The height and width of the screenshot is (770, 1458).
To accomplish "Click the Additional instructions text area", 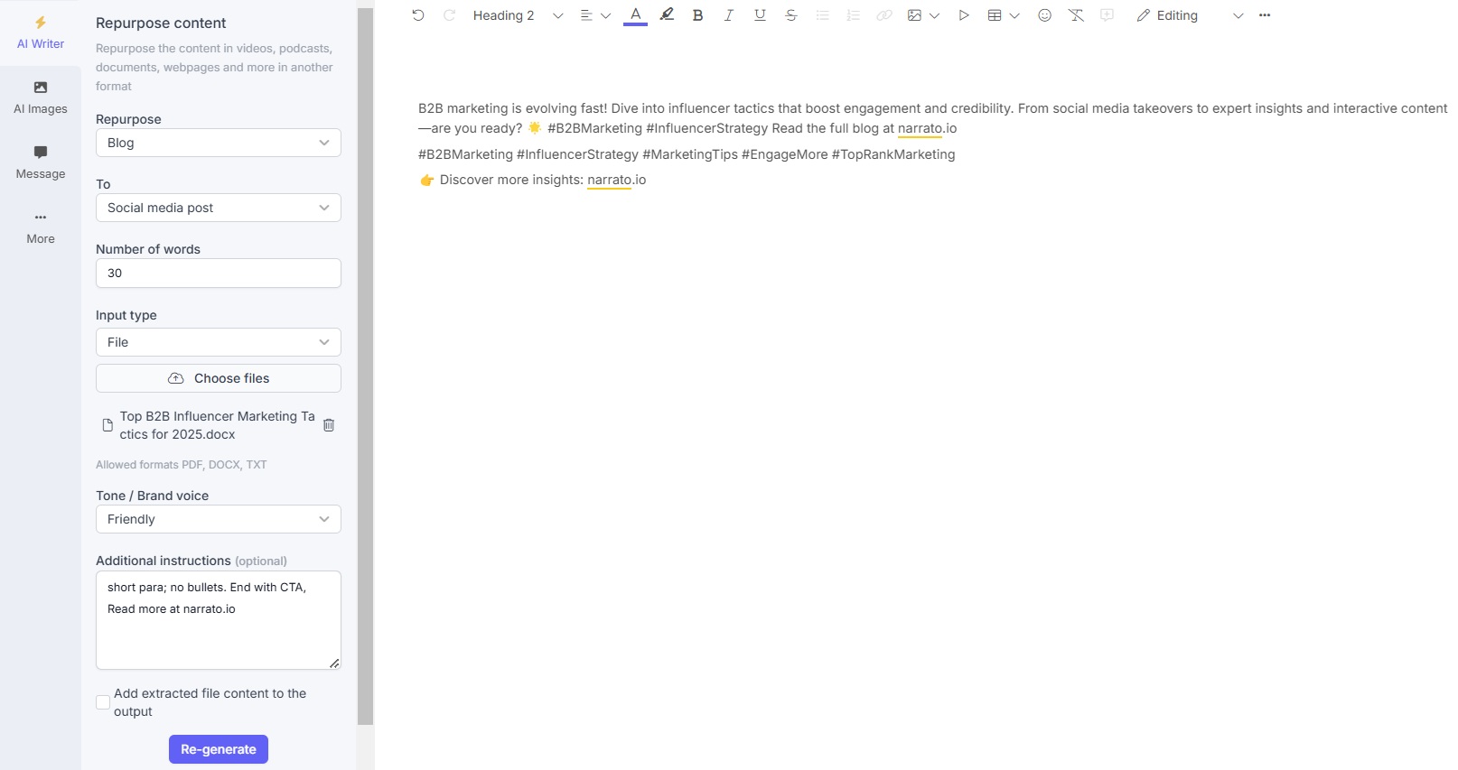I will click(x=219, y=620).
